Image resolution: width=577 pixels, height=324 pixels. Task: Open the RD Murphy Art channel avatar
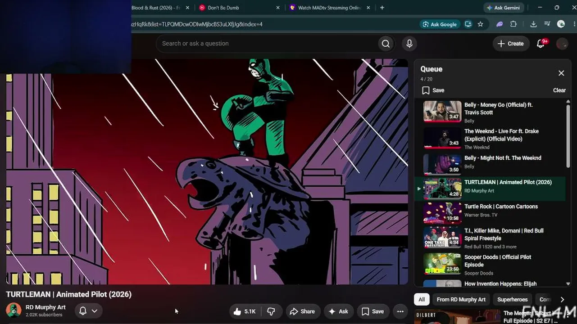[14, 310]
